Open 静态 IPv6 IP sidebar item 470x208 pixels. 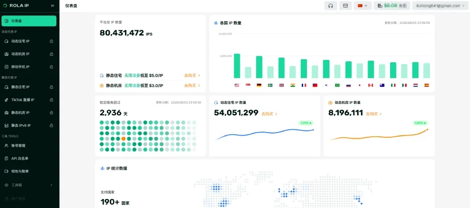point(29,126)
